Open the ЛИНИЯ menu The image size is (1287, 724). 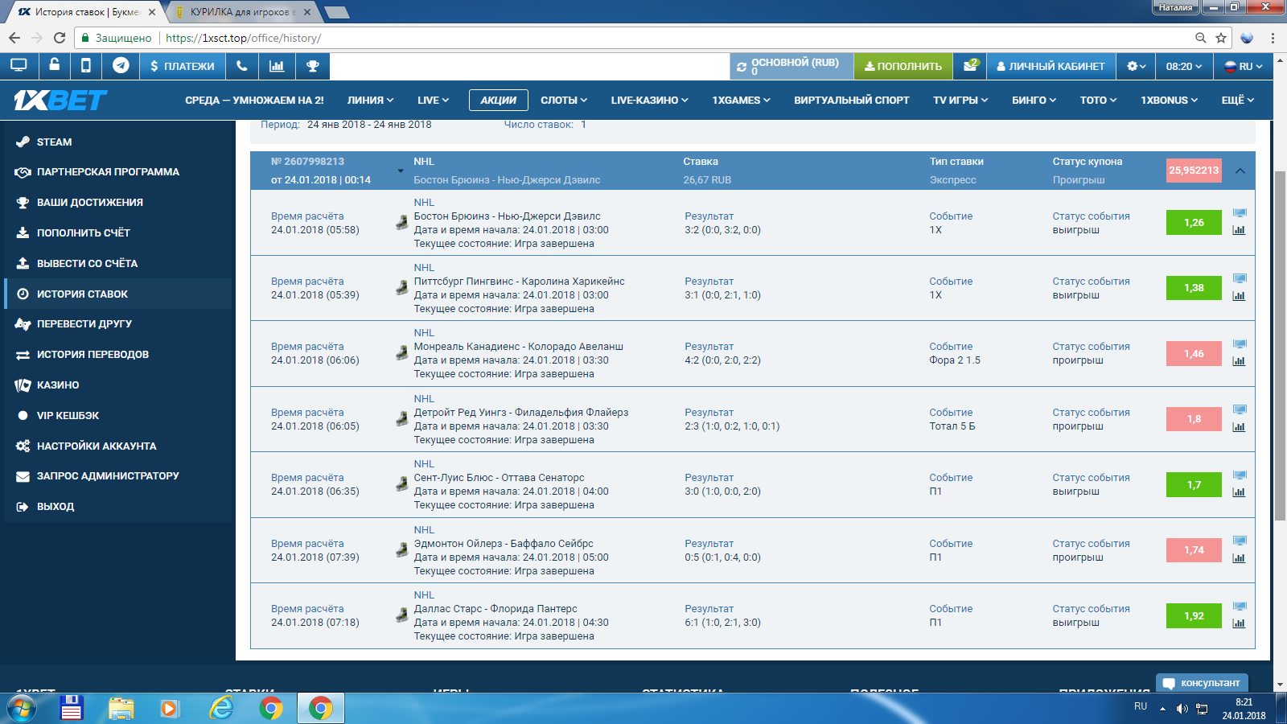(x=370, y=100)
